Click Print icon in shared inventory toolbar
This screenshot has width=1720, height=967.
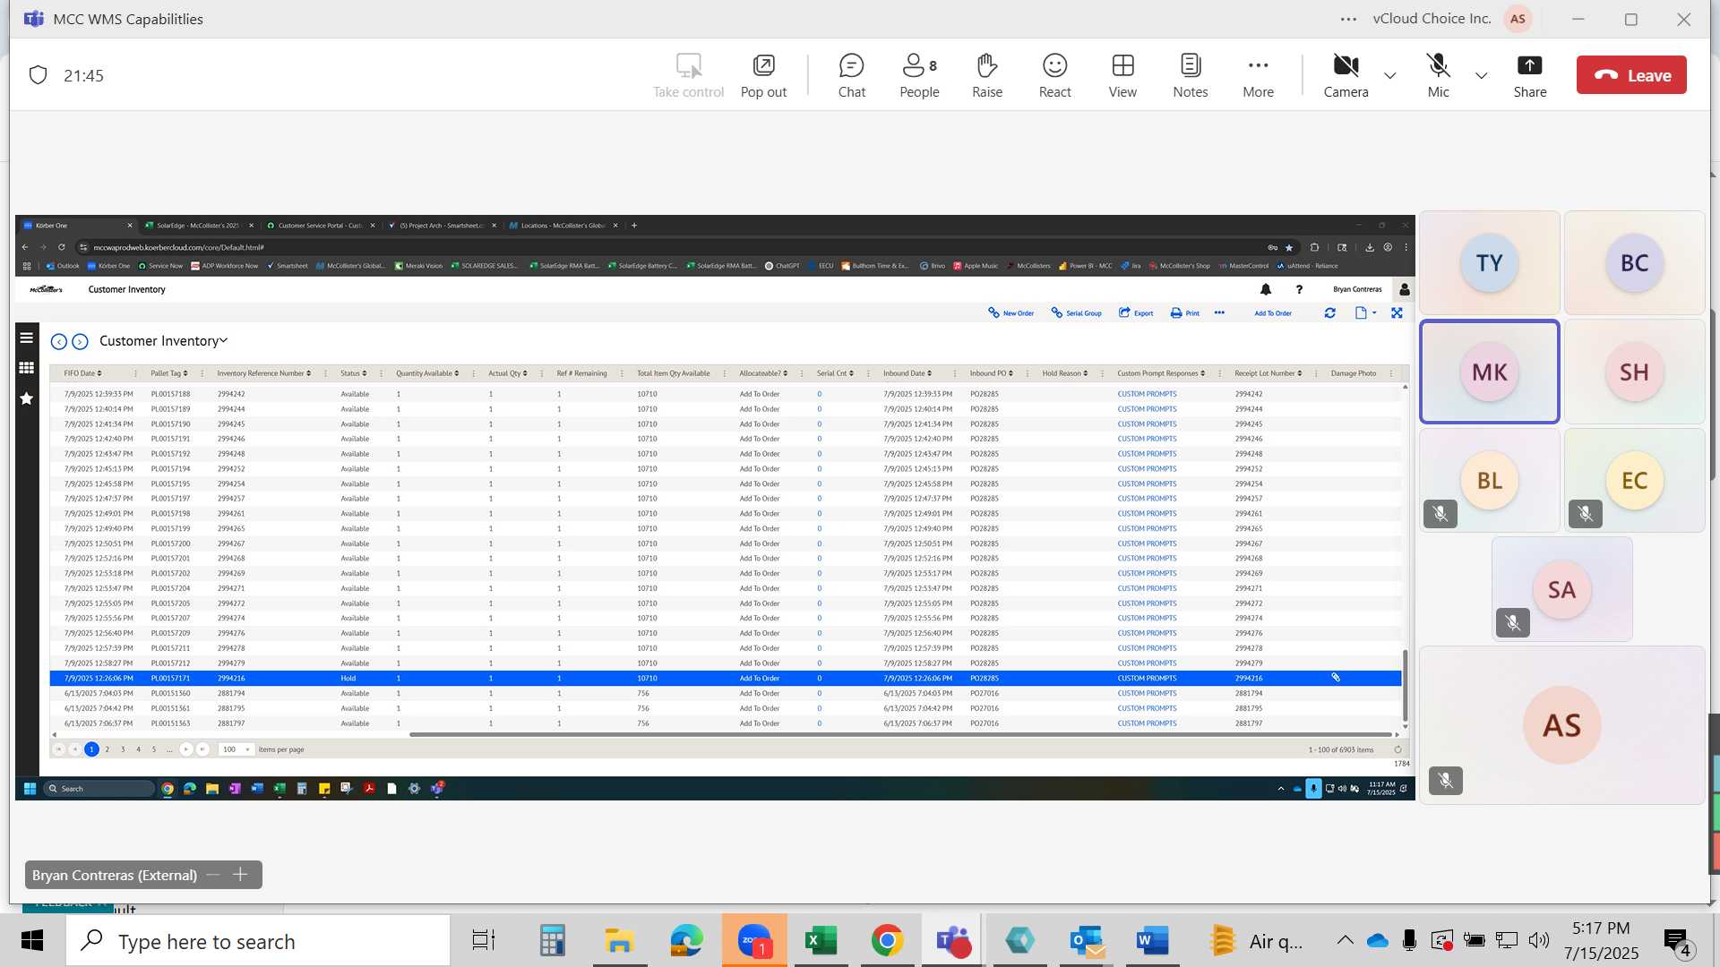1184,312
